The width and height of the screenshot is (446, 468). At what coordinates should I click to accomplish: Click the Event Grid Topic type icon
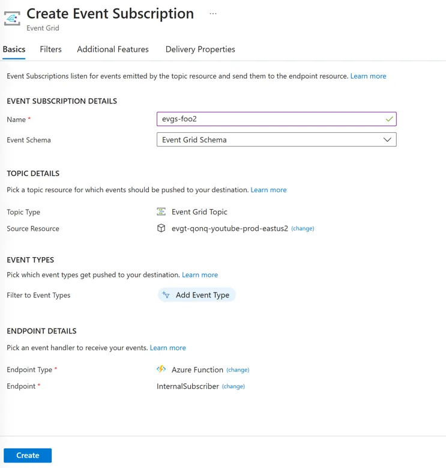[x=161, y=211]
